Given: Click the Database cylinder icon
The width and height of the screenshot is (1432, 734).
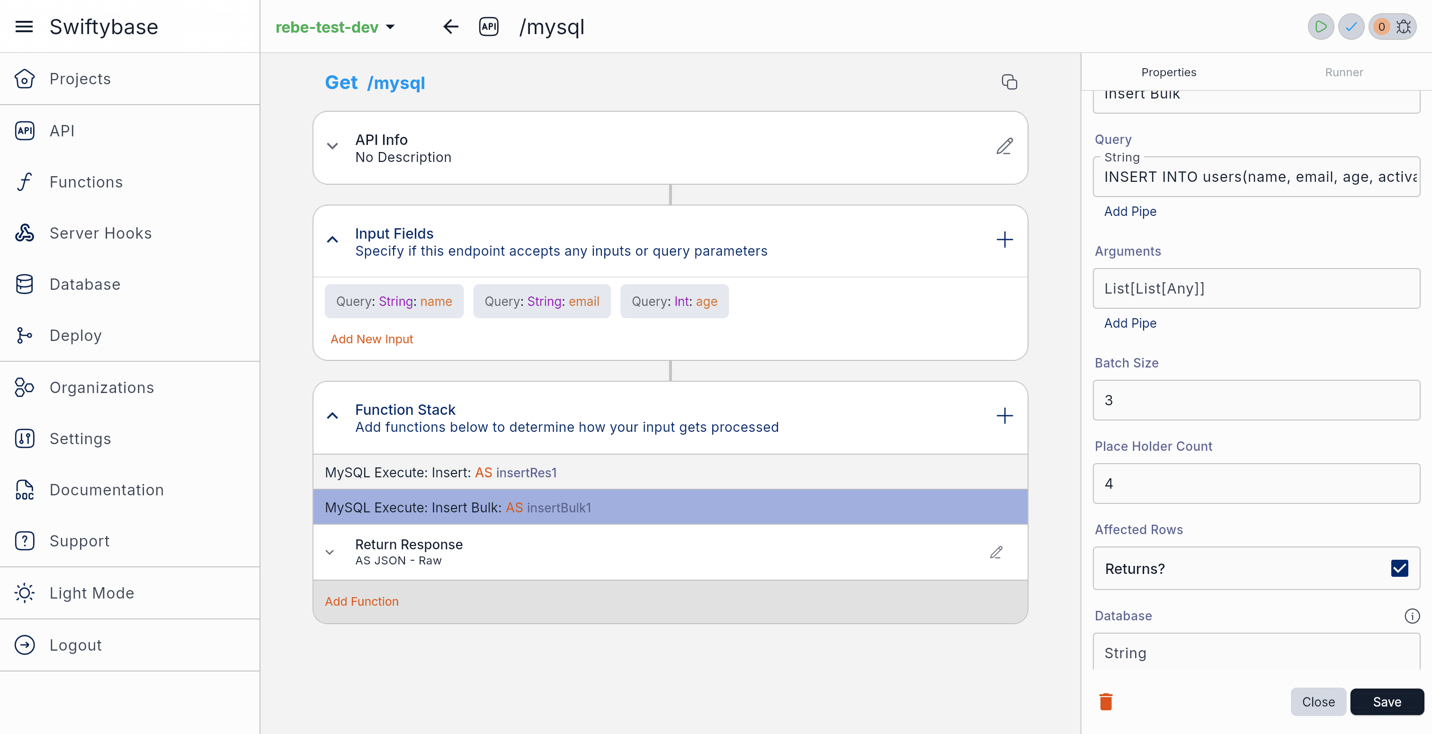Looking at the screenshot, I should [25, 284].
